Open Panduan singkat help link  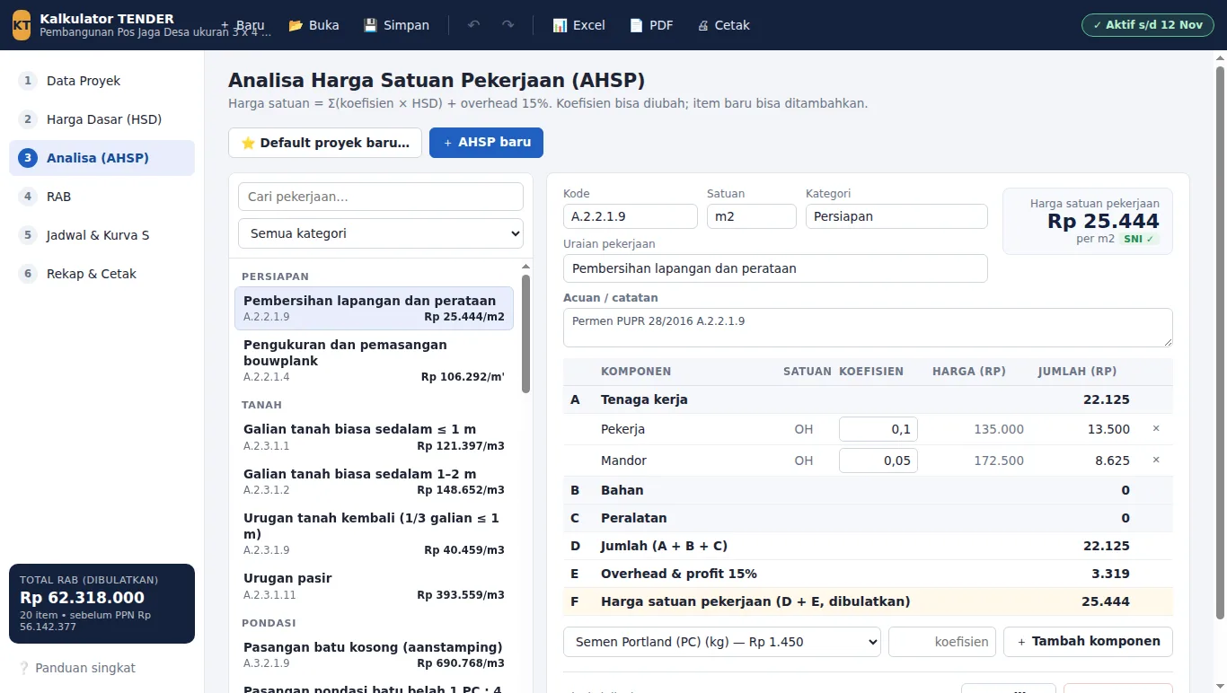[77, 668]
